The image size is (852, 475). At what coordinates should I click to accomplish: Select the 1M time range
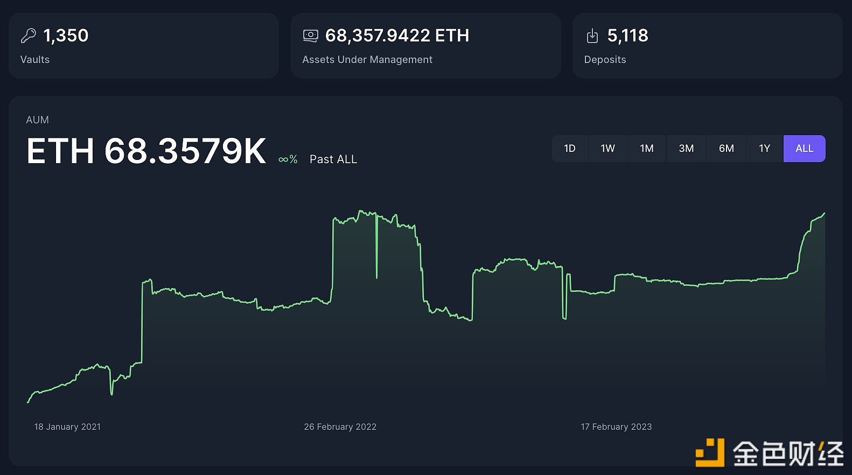tap(647, 149)
